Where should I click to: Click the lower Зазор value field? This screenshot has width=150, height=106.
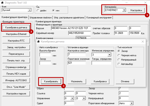point(124,89)
